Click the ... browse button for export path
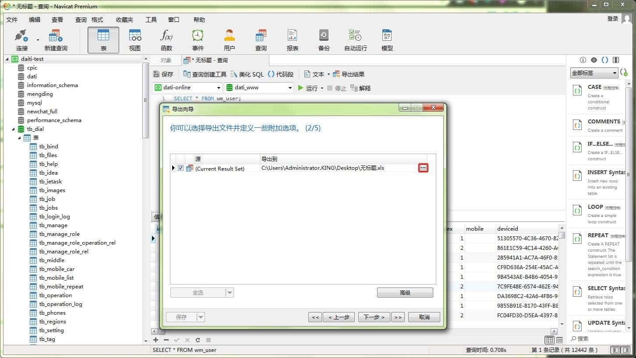 (422, 168)
